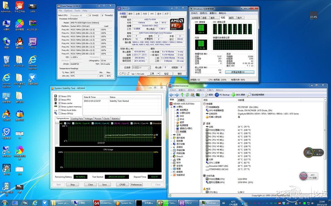
Task: Uncheck Stress system memory checkbox
Action: coord(59,107)
